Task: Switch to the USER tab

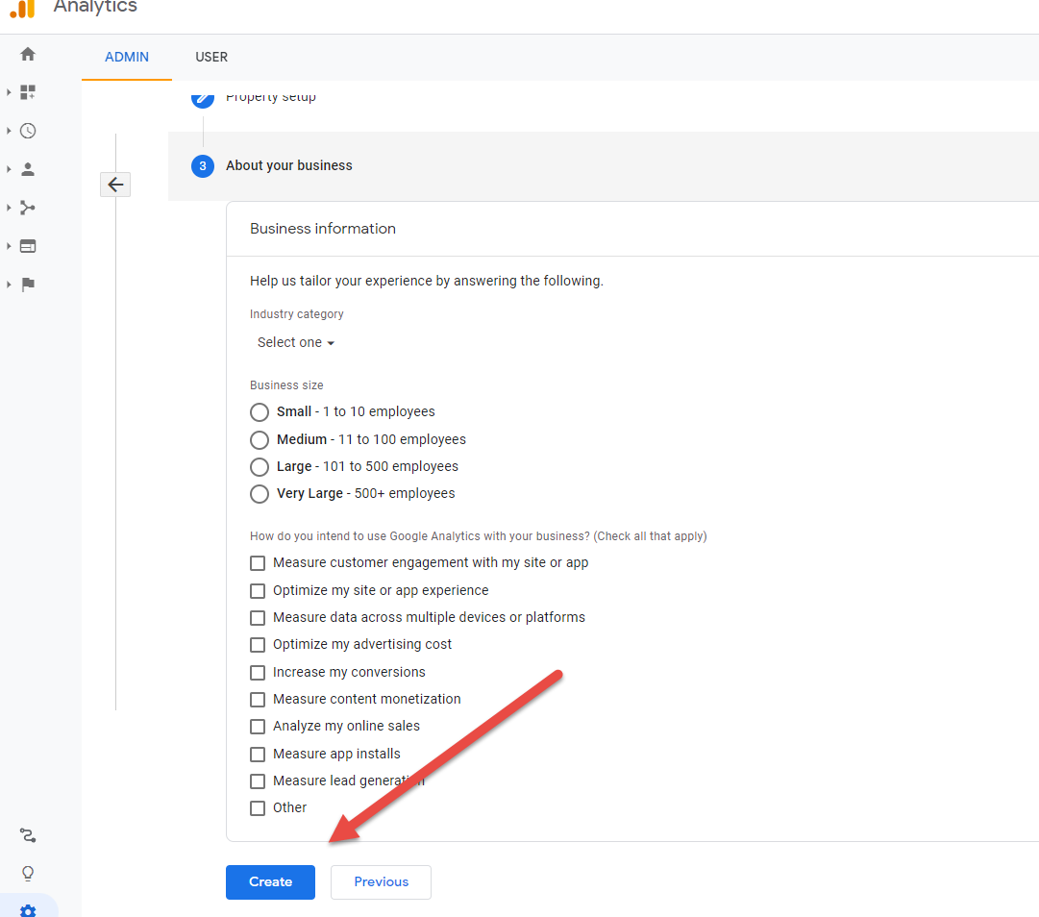Action: (x=211, y=57)
